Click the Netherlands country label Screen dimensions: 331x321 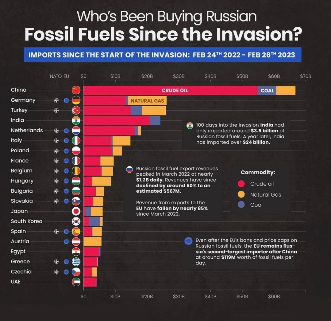(27, 130)
